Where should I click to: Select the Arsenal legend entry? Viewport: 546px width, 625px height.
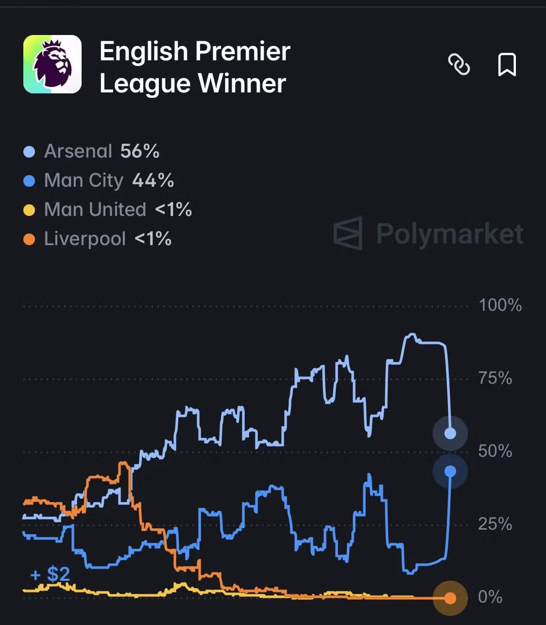[x=78, y=151]
